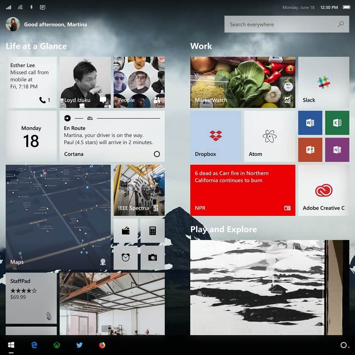Click the Wi-Fi status icon
Image resolution: width=355 pixels, height=355 pixels.
[x=20, y=8]
